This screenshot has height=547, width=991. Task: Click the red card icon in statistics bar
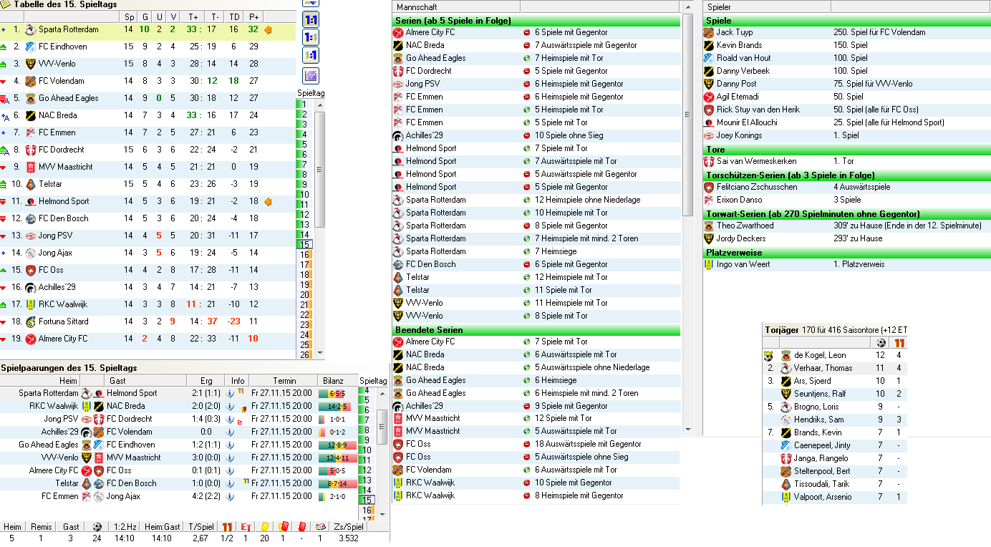[301, 527]
